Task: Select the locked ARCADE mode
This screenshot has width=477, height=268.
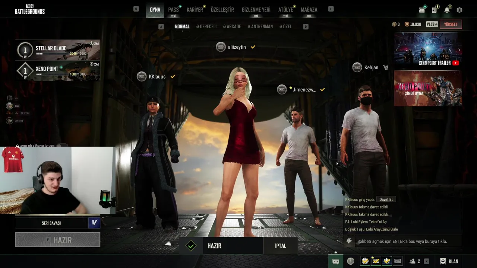Action: tap(232, 27)
